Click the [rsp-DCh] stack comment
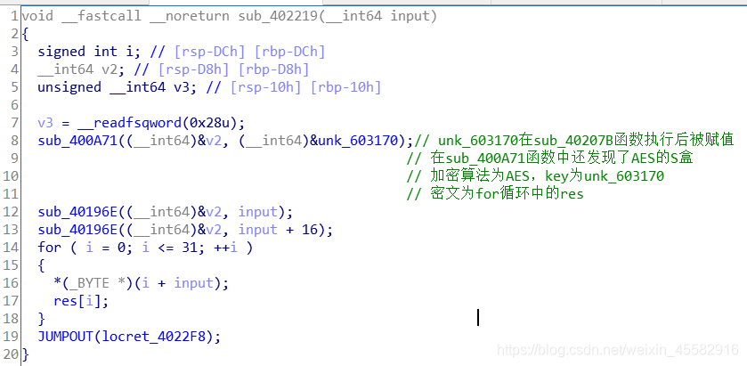747x366 pixels. pyautogui.click(x=211, y=52)
